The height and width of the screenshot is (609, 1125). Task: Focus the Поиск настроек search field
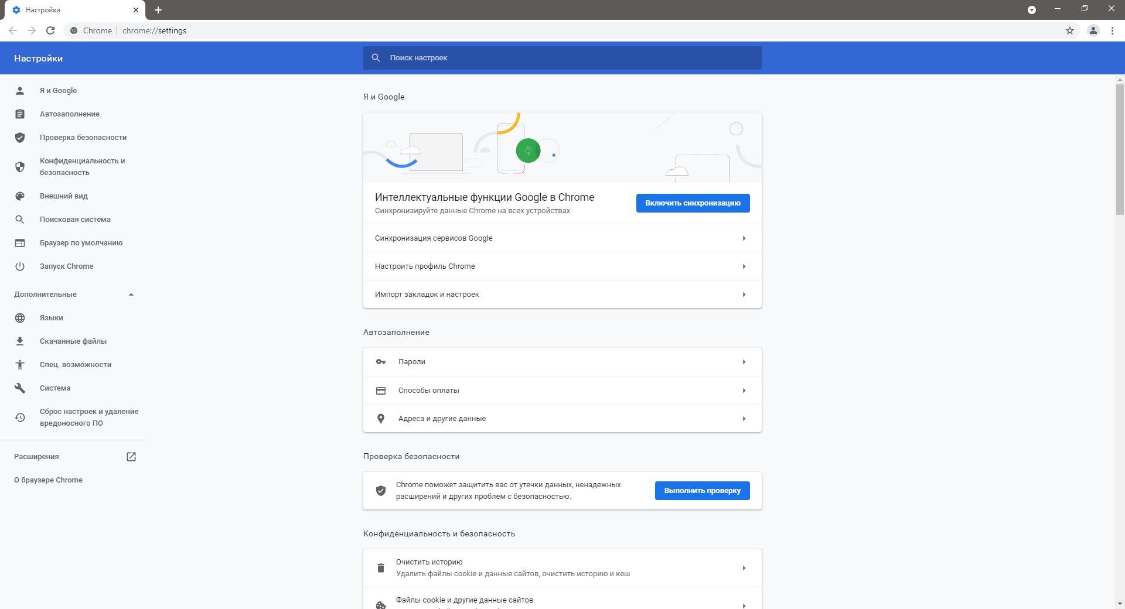point(562,58)
